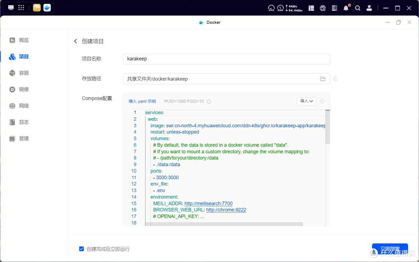The image size is (419, 262).
Task: Click the search magnifier in top bar
Action: pos(358,8)
